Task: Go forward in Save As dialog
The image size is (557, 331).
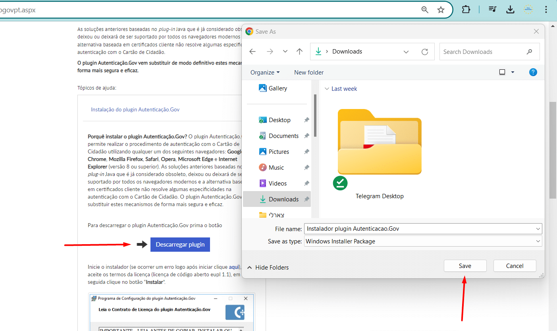Action: [x=270, y=52]
